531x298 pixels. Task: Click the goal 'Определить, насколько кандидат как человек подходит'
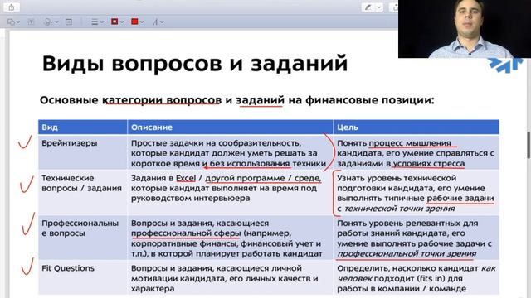pos(417,278)
